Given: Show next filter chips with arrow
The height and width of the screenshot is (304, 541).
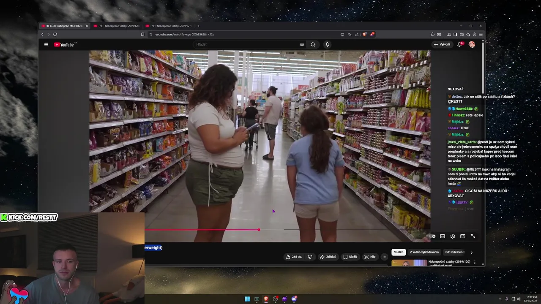Looking at the screenshot, I should (x=471, y=252).
